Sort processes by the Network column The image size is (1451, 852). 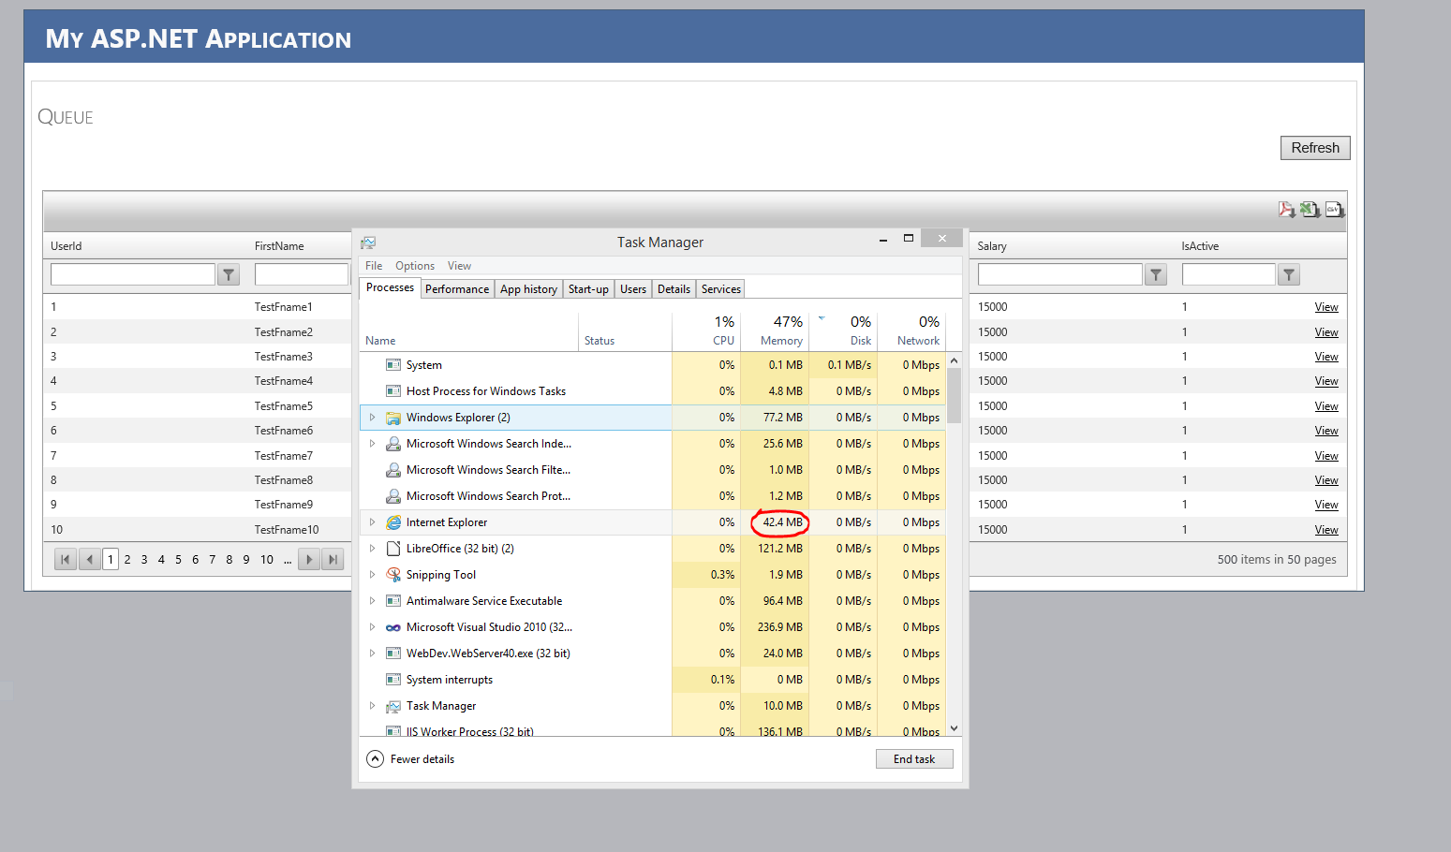[911, 331]
